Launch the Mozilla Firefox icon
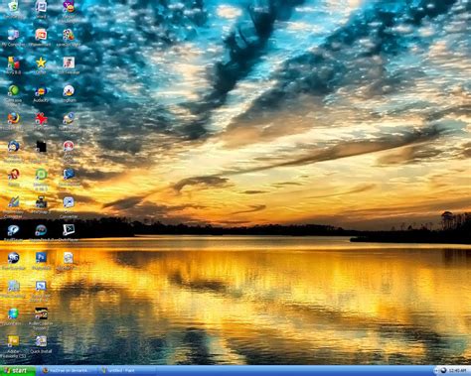The image size is (471, 376). tap(13, 118)
